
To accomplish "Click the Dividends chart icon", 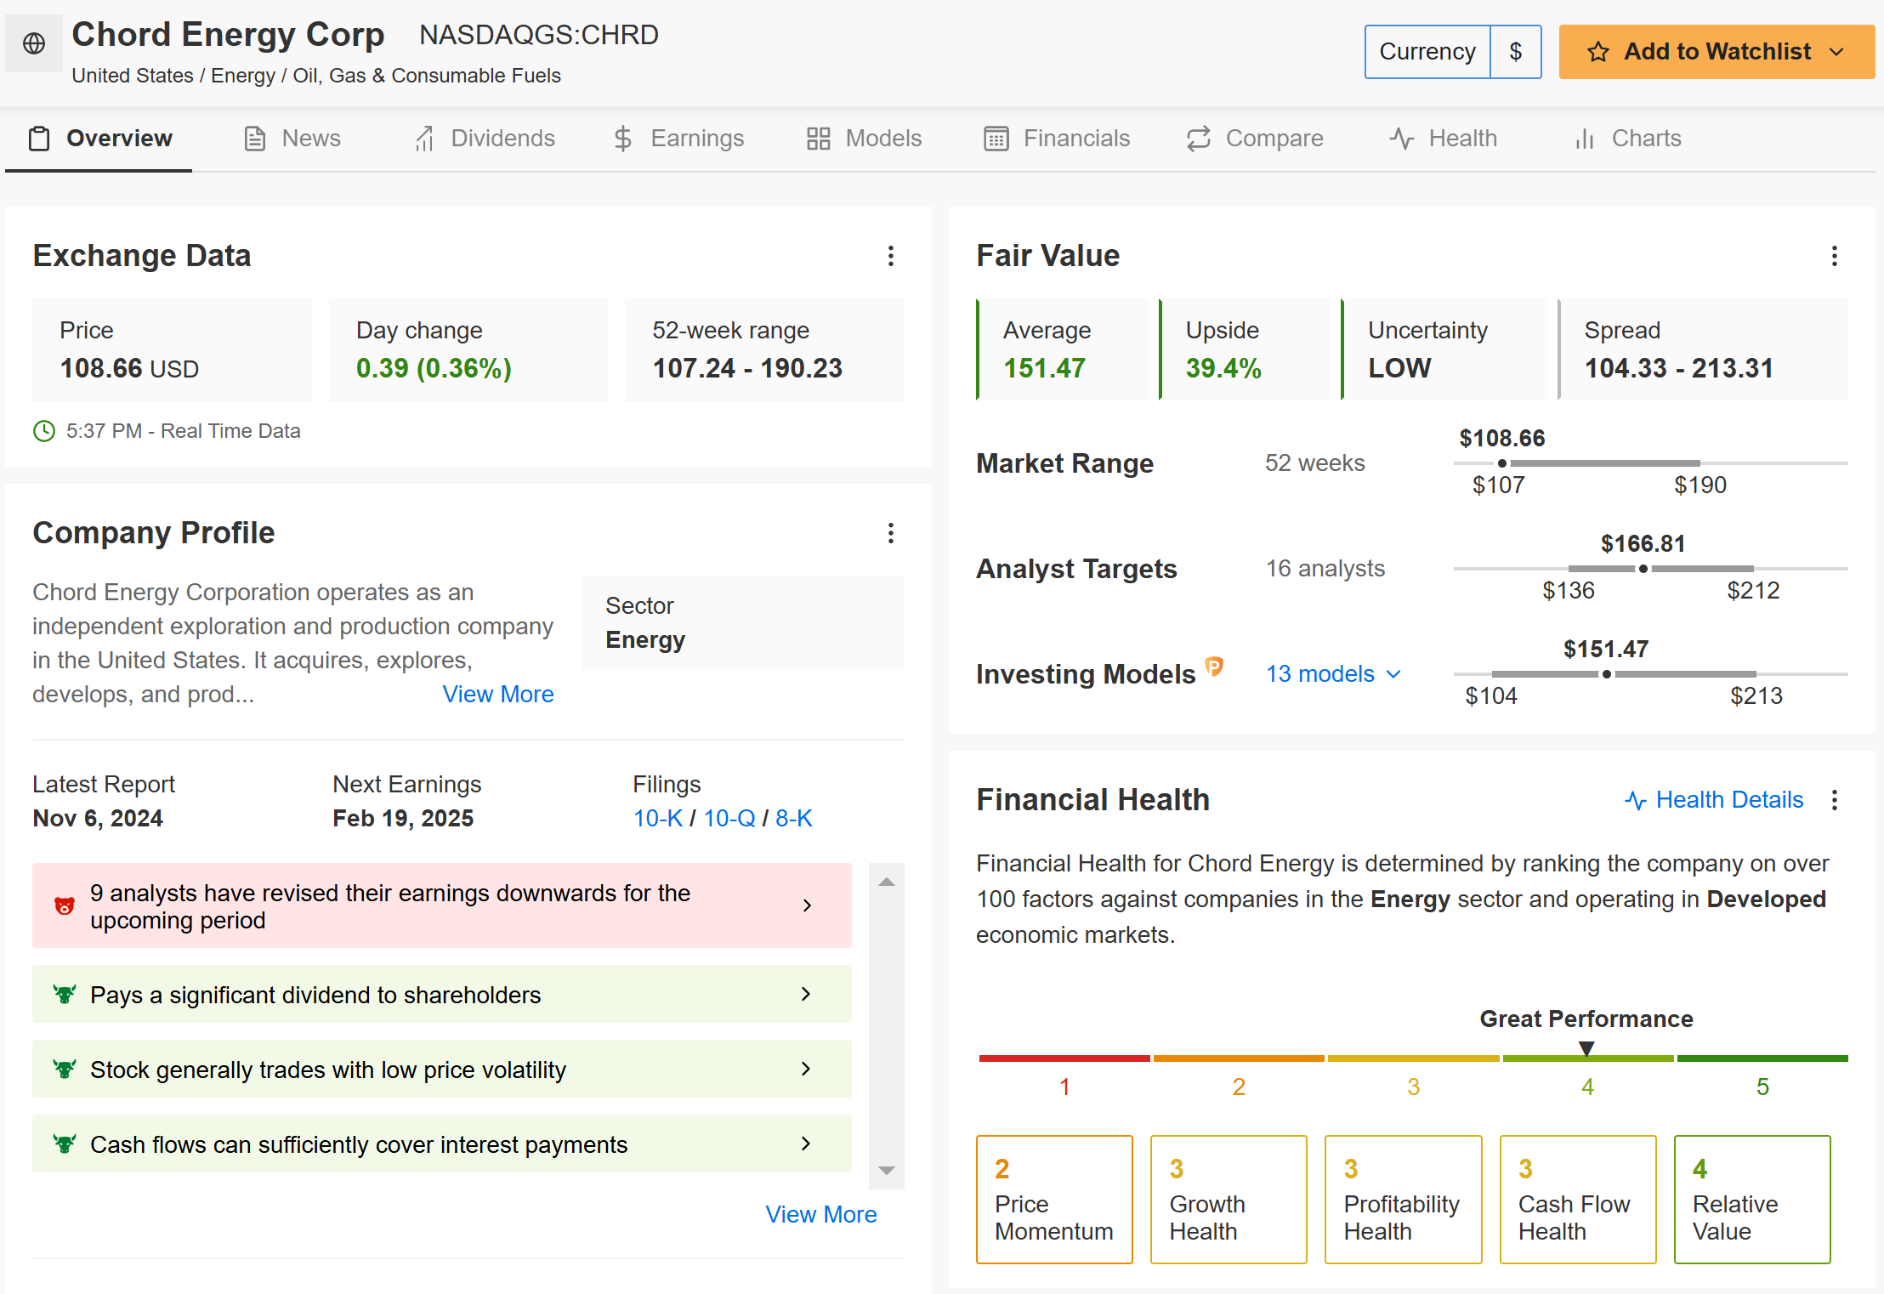I will click(x=424, y=139).
